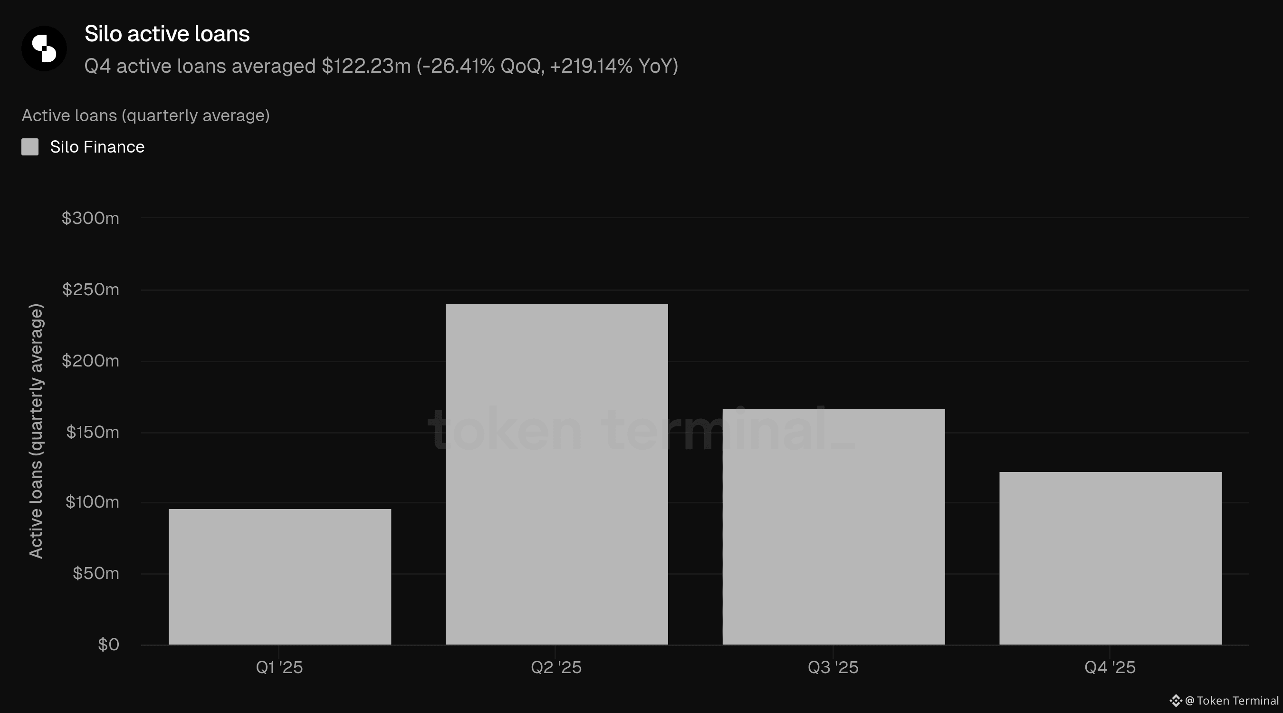Select the Q1 '25 bar
This screenshot has height=713, width=1283.
click(279, 577)
